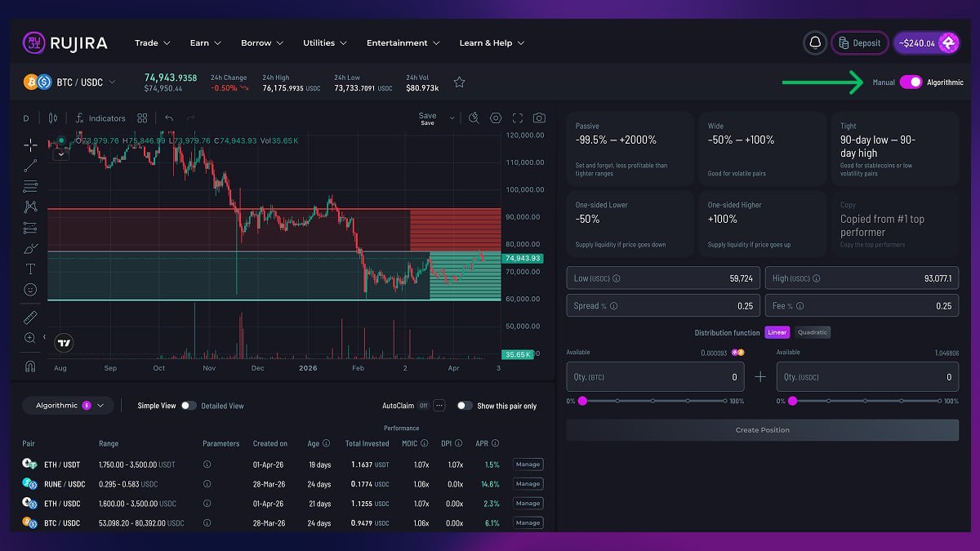Viewport: 980px width, 551px height.
Task: Open the Trade menu
Action: click(x=153, y=43)
